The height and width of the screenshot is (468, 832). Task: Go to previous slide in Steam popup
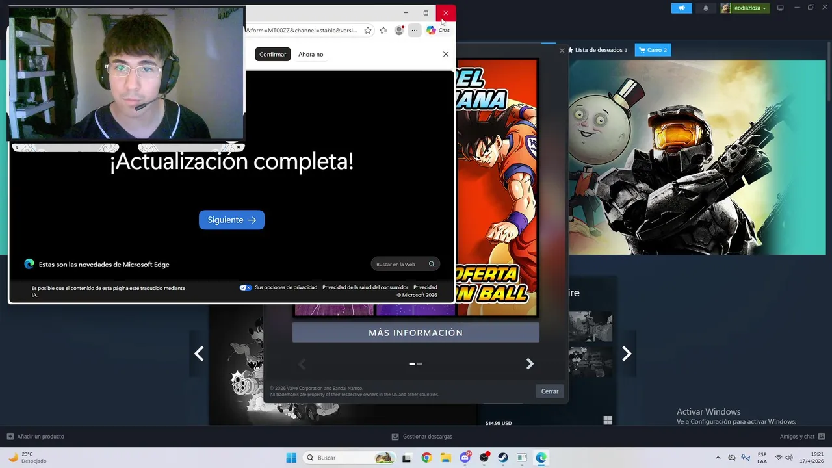click(x=302, y=364)
